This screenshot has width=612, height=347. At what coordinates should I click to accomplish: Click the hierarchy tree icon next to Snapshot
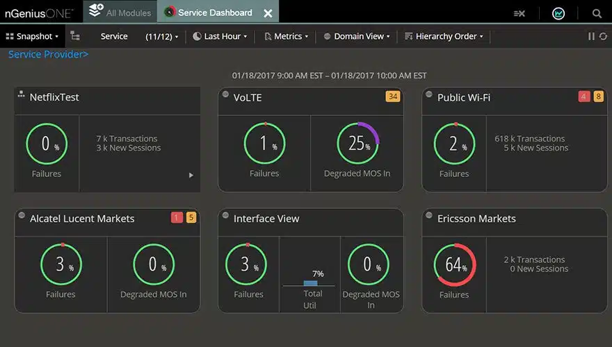pos(75,36)
